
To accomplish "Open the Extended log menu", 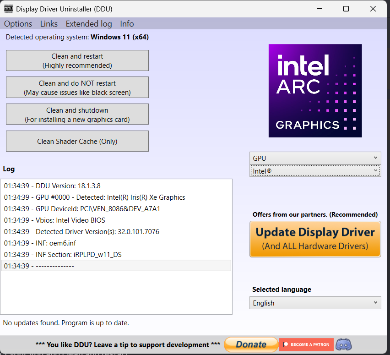I will (89, 24).
